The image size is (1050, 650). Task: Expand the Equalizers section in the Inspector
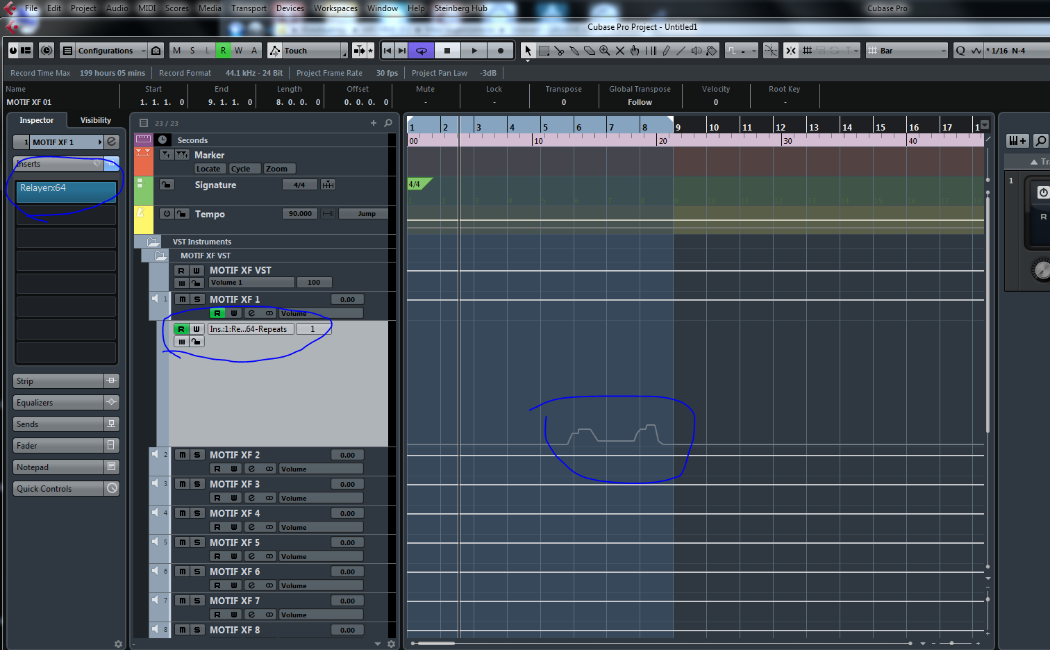[67, 403]
